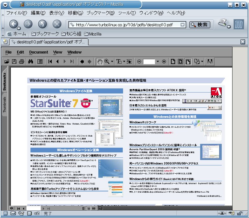Image resolution: width=249 pixels, height=218 pixels.
Task: Open もじら組 bookmark folder
Action: tap(71, 34)
